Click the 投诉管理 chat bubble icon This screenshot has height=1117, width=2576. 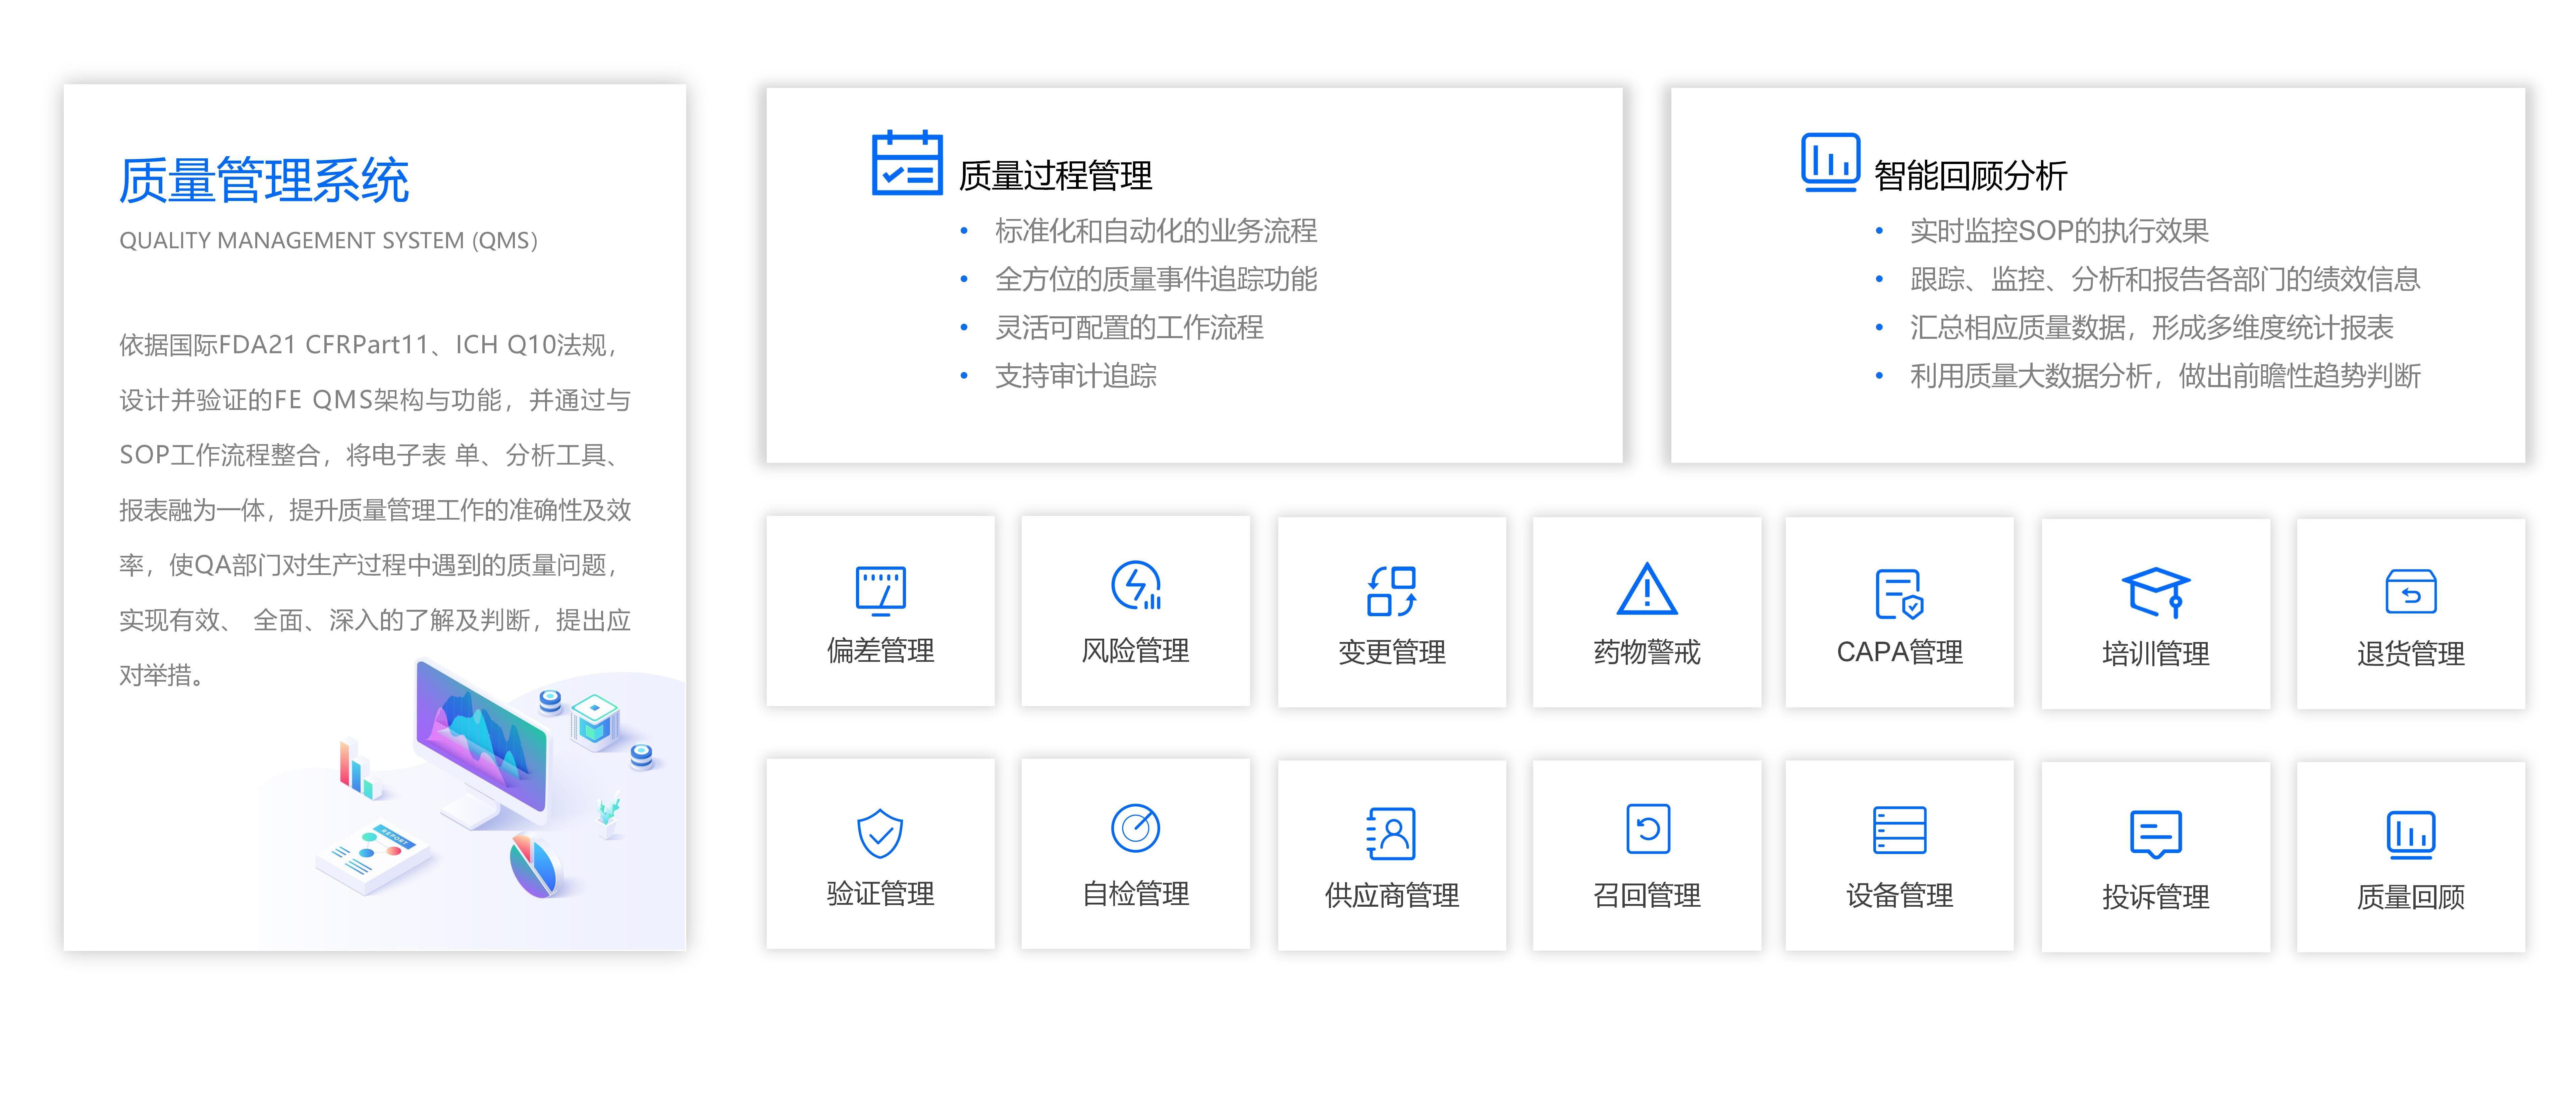click(2156, 834)
